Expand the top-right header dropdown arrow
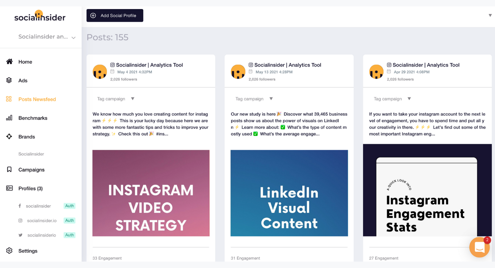The width and height of the screenshot is (495, 268). pyautogui.click(x=490, y=15)
